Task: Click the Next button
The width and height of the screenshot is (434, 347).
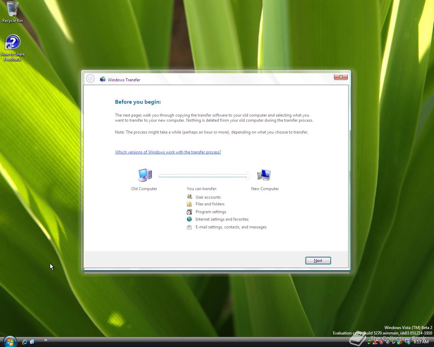Action: tap(318, 260)
